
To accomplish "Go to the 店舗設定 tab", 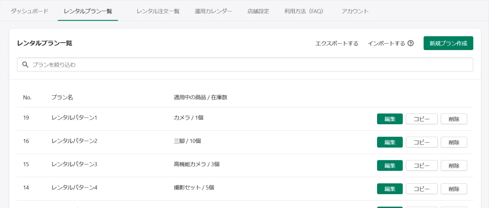I will pyautogui.click(x=258, y=11).
